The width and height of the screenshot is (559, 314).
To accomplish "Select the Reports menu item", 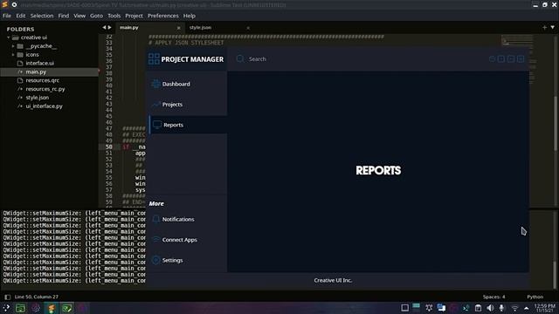I will [x=188, y=125].
